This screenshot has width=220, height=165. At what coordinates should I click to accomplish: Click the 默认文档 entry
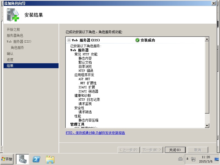point(85,62)
